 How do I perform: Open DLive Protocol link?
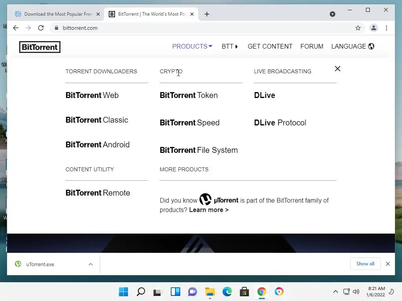[x=280, y=123]
